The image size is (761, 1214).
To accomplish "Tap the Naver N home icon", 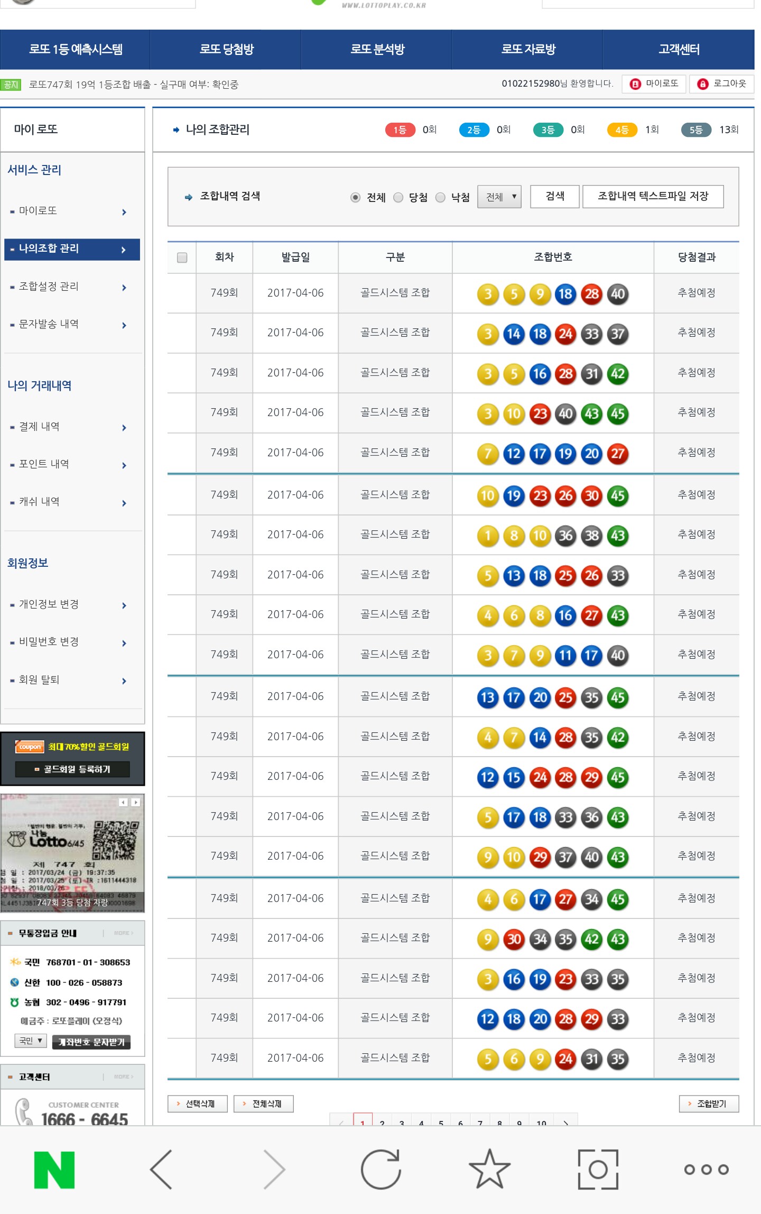I will coord(54,1170).
